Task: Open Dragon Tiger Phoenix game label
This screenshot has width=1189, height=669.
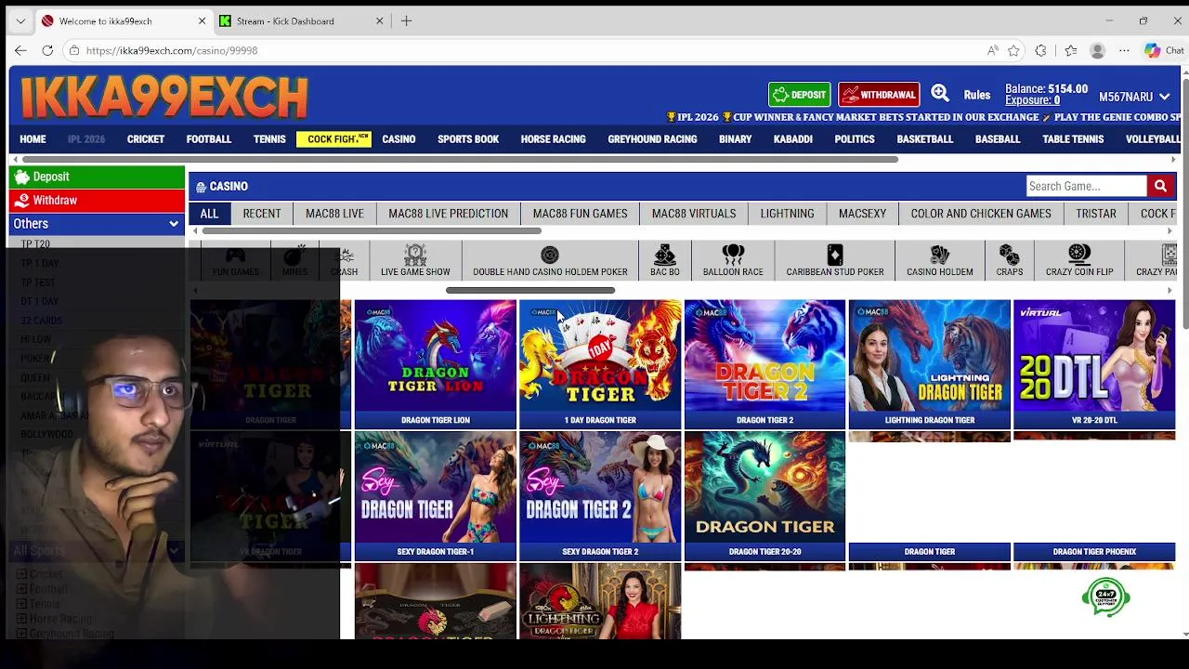Action: point(1094,552)
